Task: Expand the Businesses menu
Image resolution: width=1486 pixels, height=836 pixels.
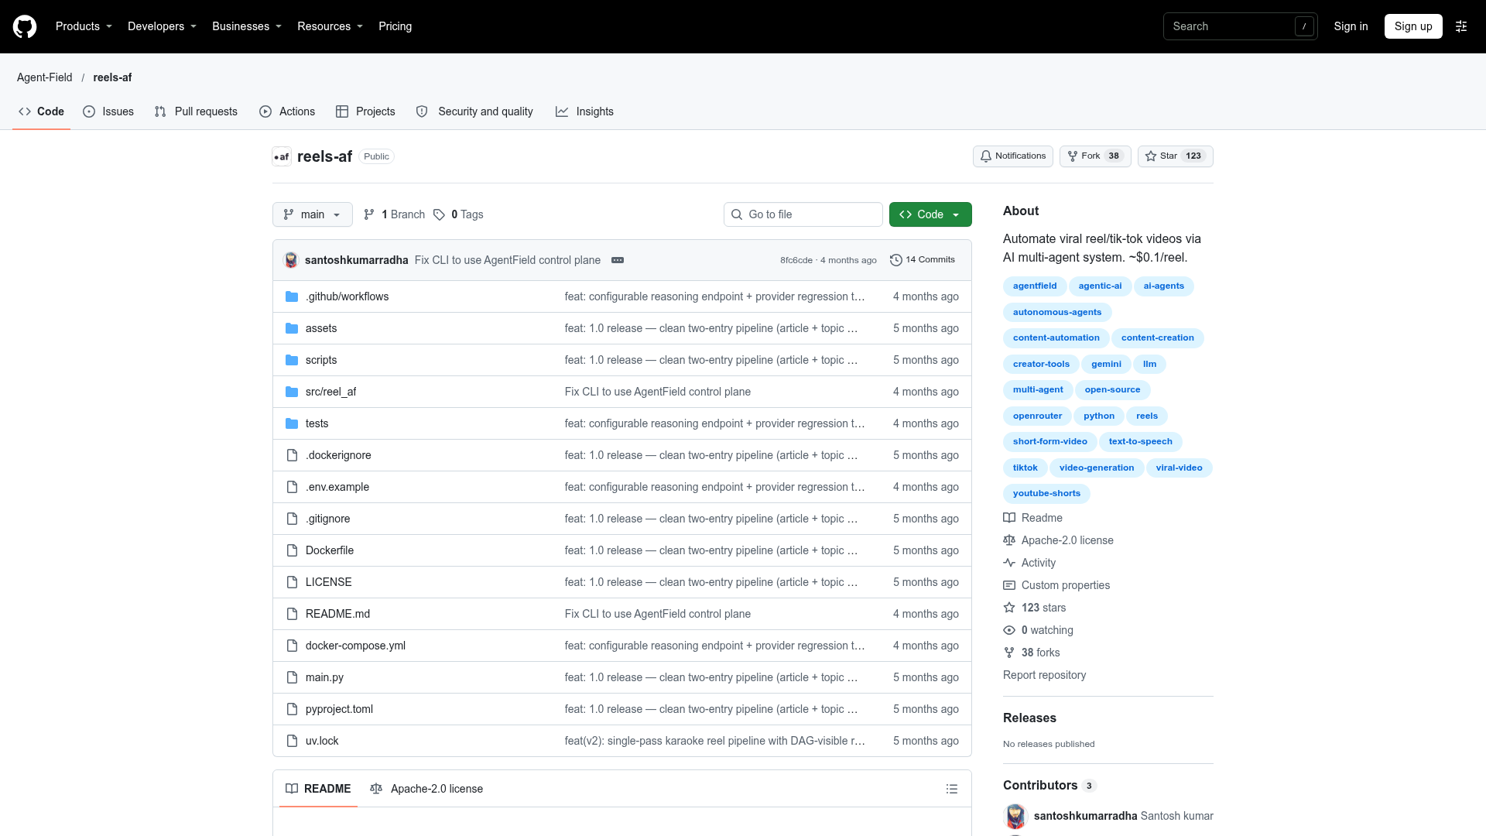Action: coord(247,26)
